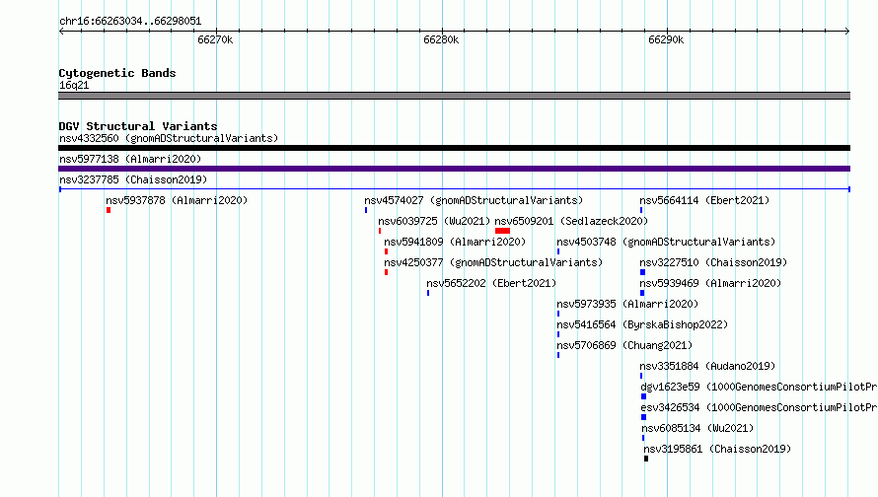Click the Cytogenetic Bands track title
The image size is (878, 497).
click(117, 73)
